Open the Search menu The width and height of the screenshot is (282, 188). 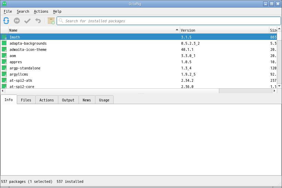[x=23, y=11]
